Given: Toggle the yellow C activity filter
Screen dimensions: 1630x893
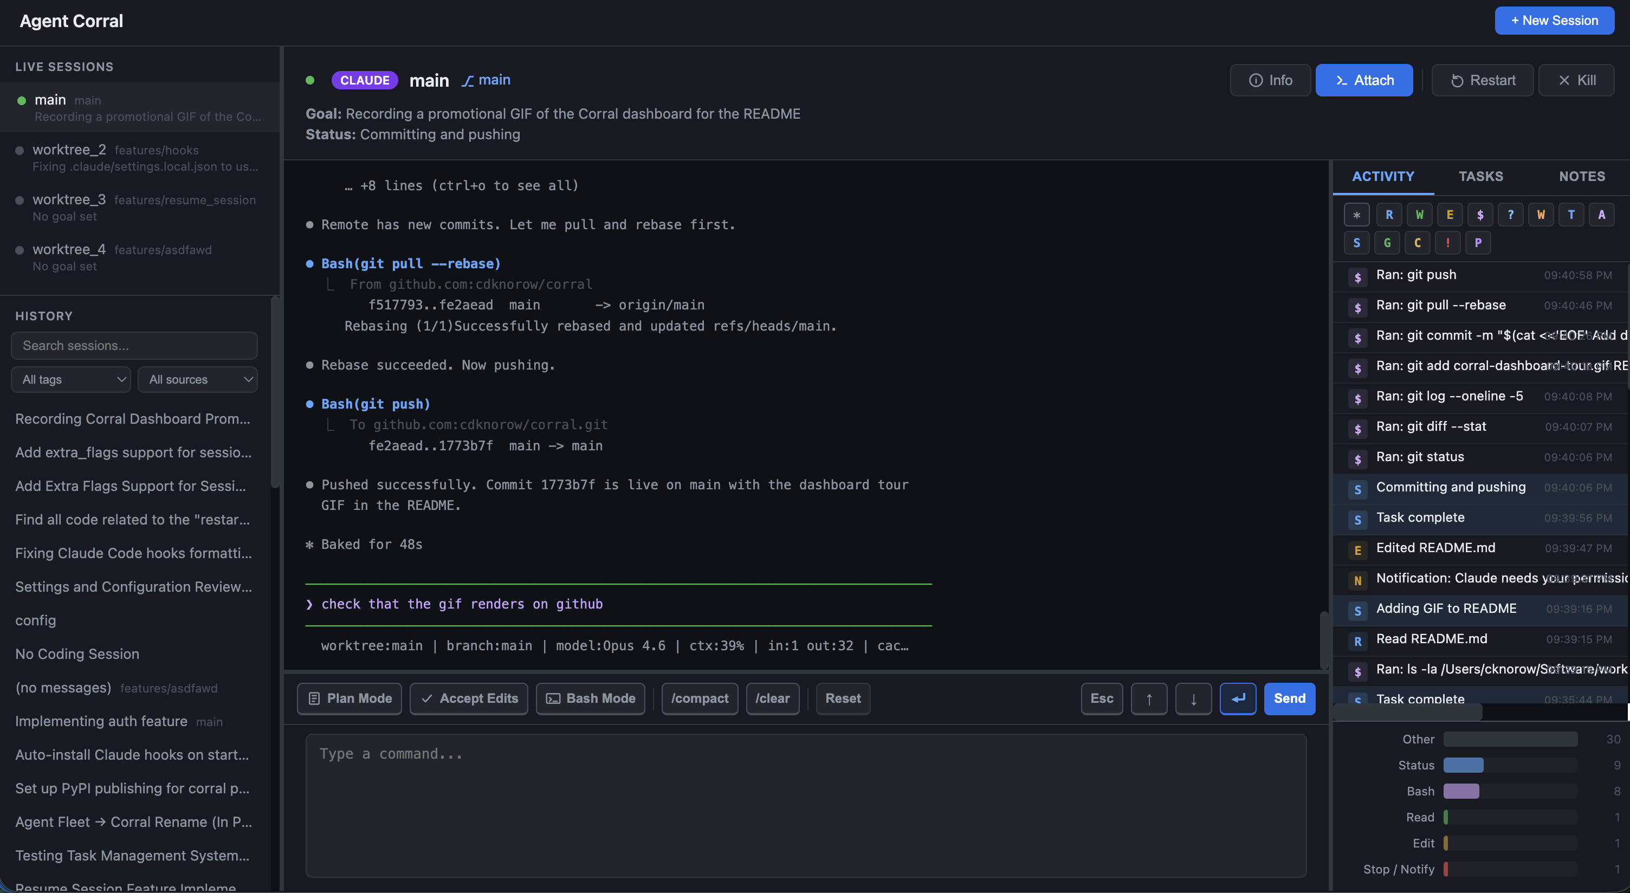Looking at the screenshot, I should pos(1416,242).
